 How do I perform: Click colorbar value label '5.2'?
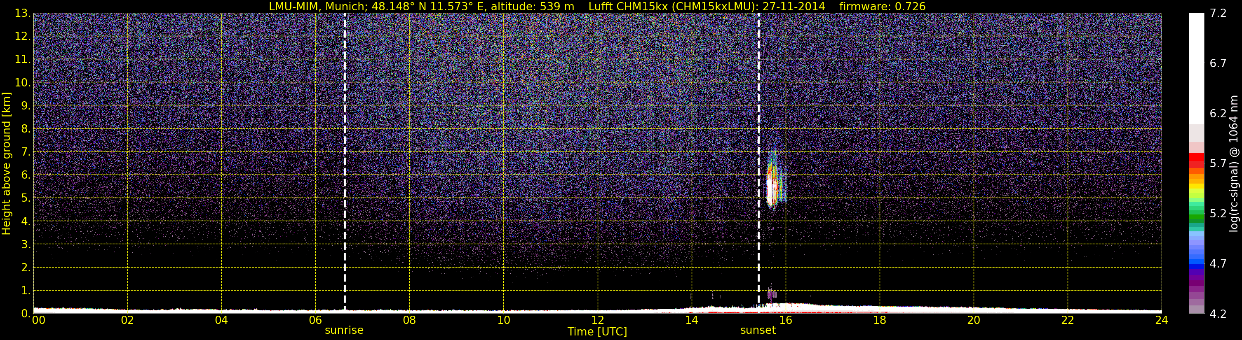[x=1219, y=214]
